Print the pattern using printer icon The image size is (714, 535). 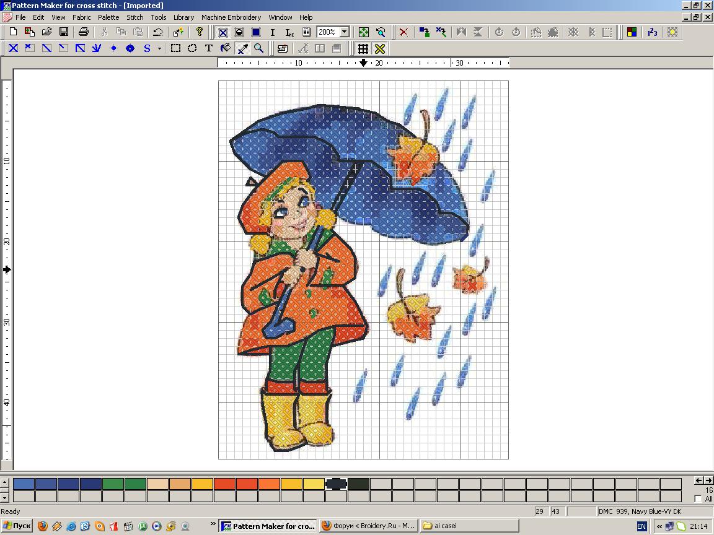pyautogui.click(x=83, y=32)
